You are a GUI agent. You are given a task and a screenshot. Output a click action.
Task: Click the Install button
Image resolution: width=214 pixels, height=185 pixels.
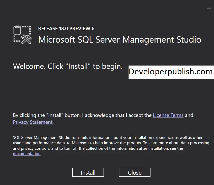[88, 172]
